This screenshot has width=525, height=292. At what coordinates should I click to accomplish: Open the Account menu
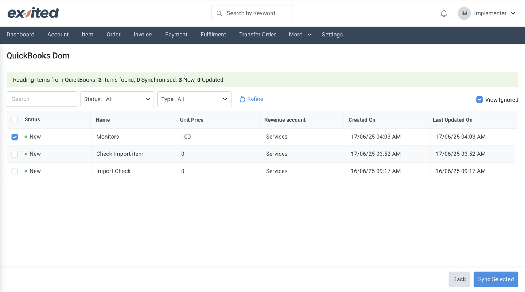click(x=58, y=35)
